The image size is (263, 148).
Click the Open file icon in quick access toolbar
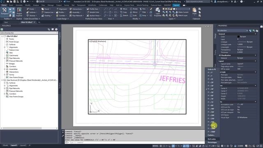point(11,2)
